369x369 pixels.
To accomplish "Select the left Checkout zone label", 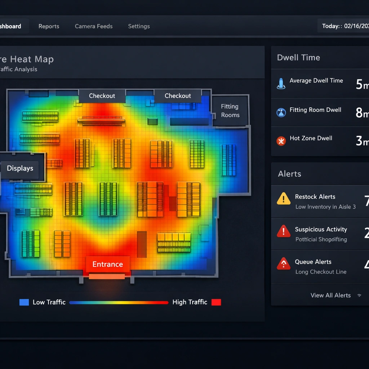I will click(x=102, y=96).
